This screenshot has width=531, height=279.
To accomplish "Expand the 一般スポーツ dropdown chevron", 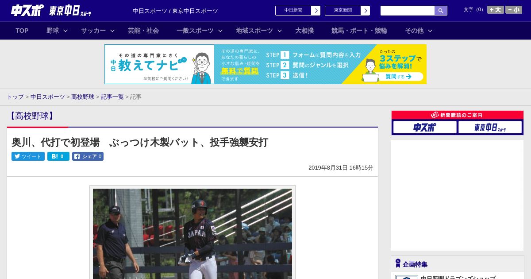I will pos(220,31).
